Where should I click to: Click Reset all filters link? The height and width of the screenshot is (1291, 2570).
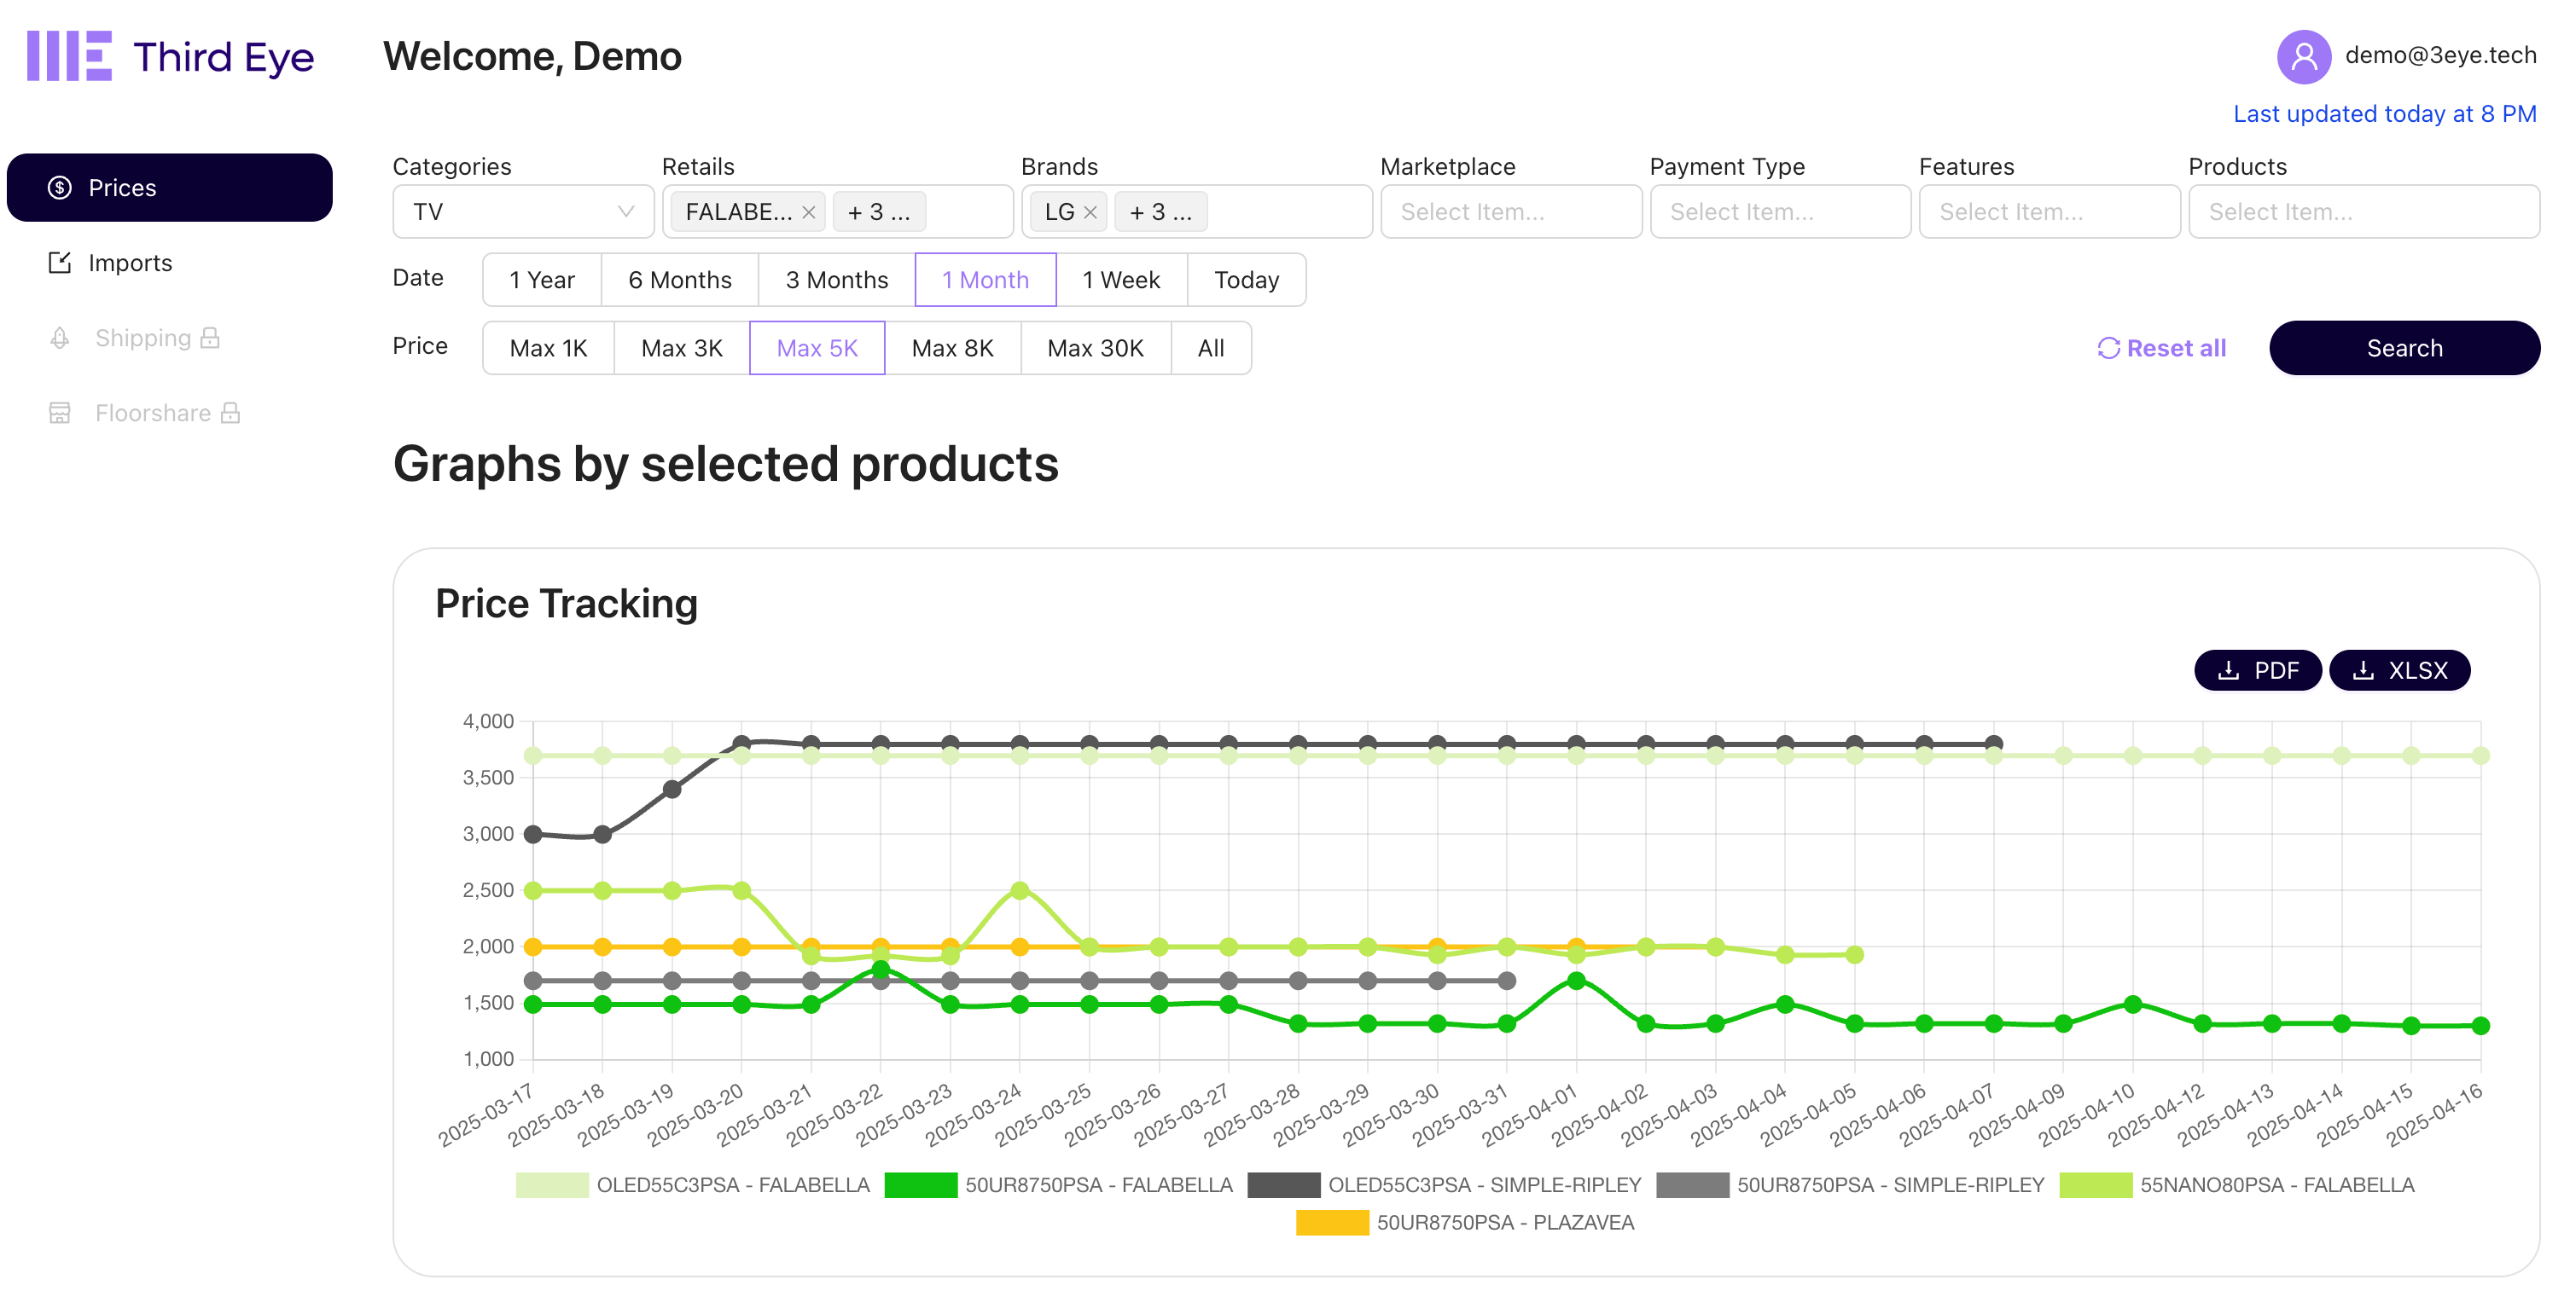pos(2161,348)
